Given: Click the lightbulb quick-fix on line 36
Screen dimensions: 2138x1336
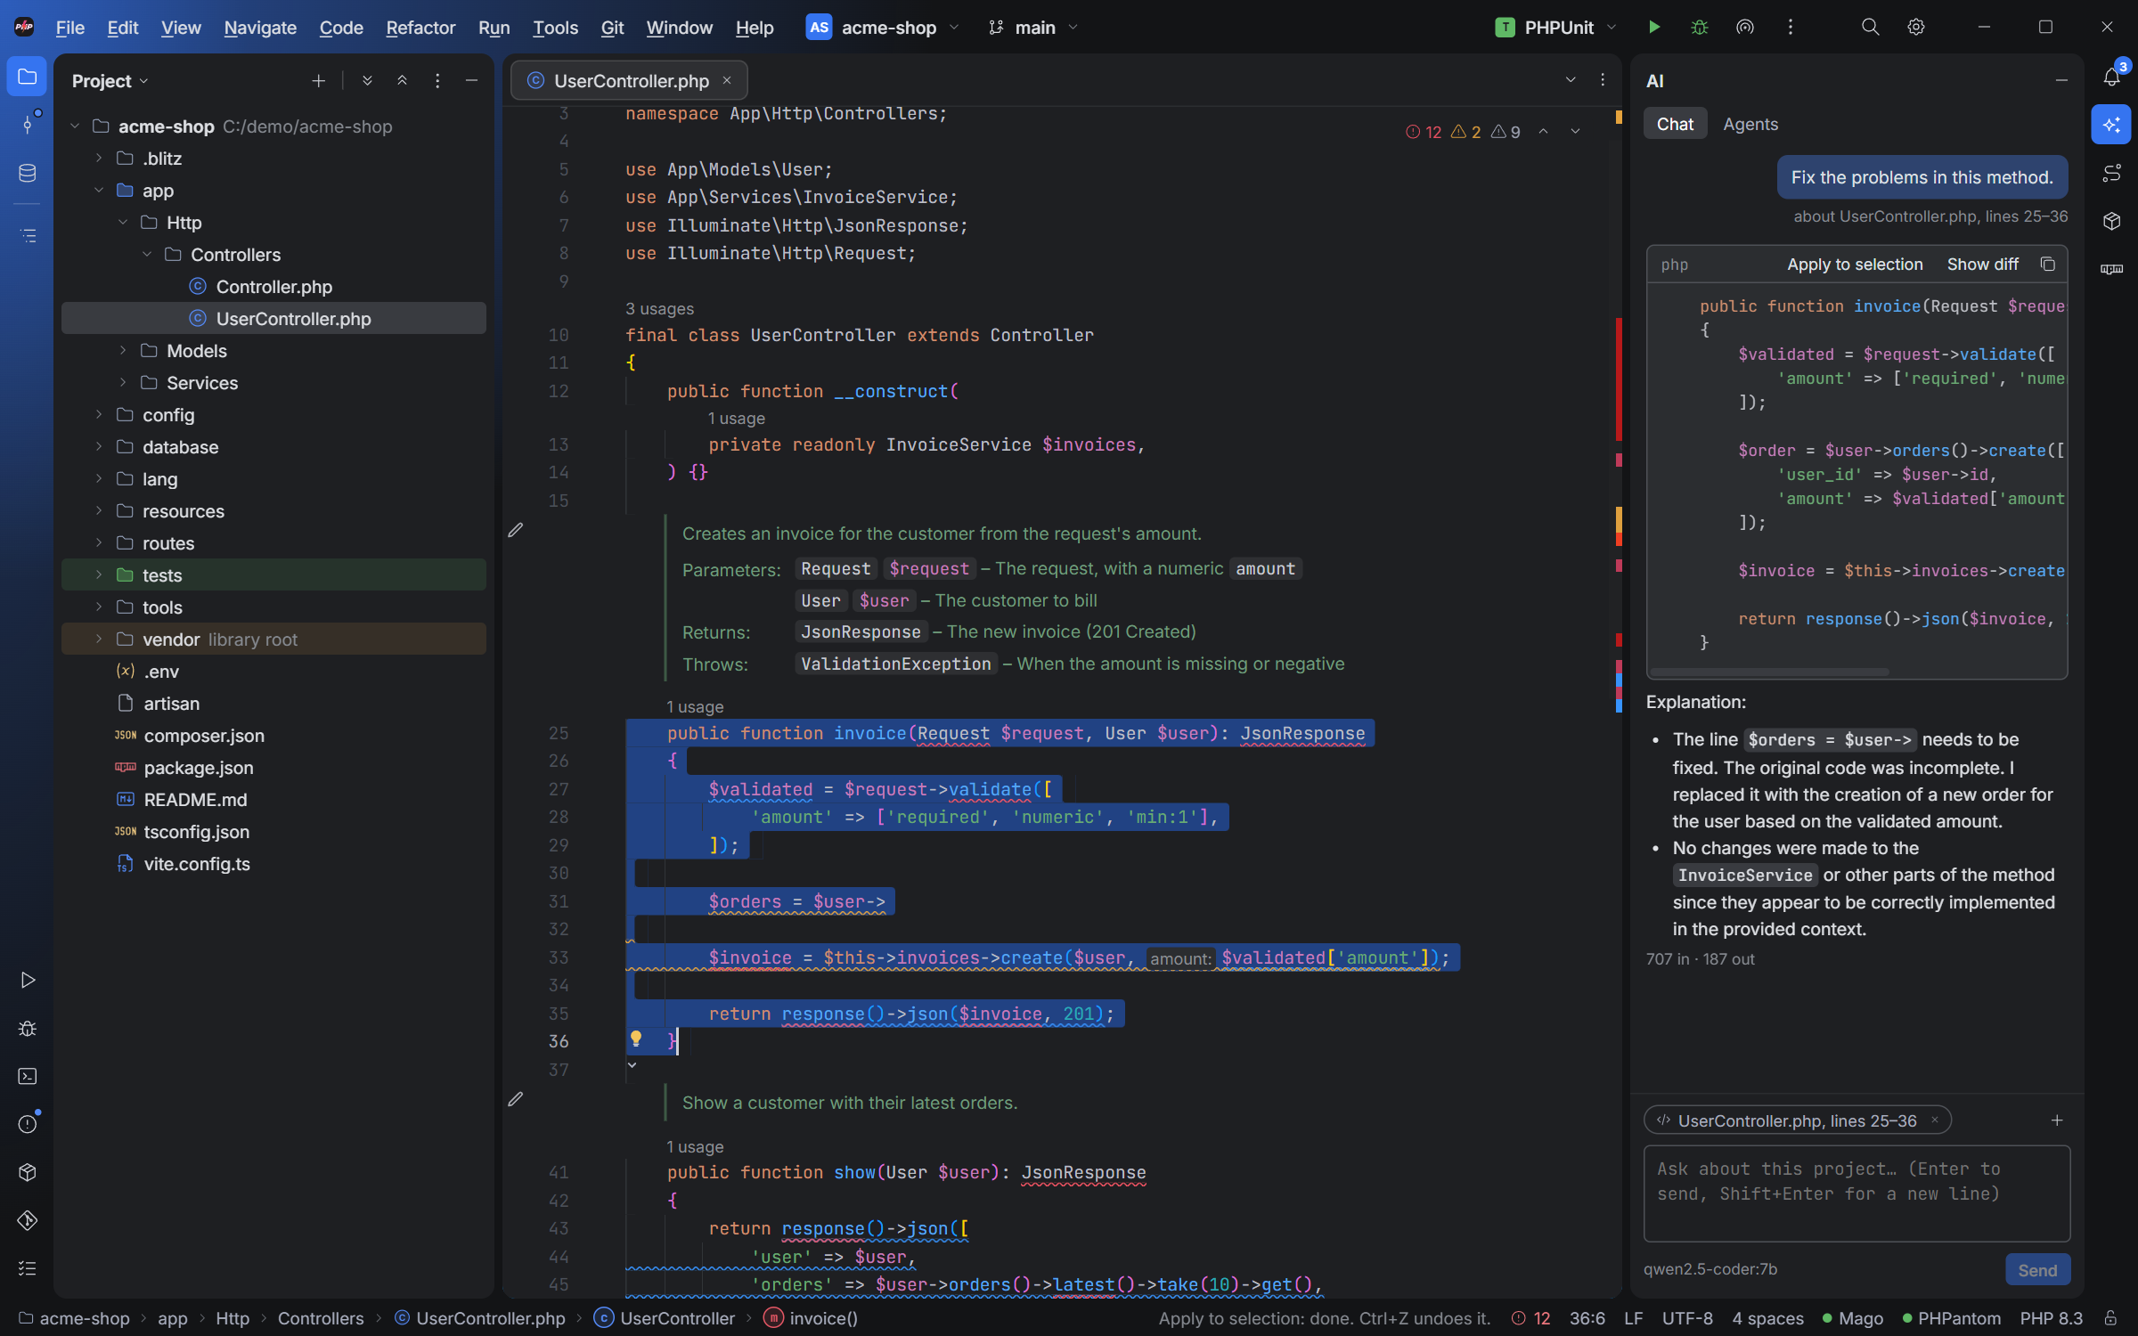Looking at the screenshot, I should click(636, 1039).
